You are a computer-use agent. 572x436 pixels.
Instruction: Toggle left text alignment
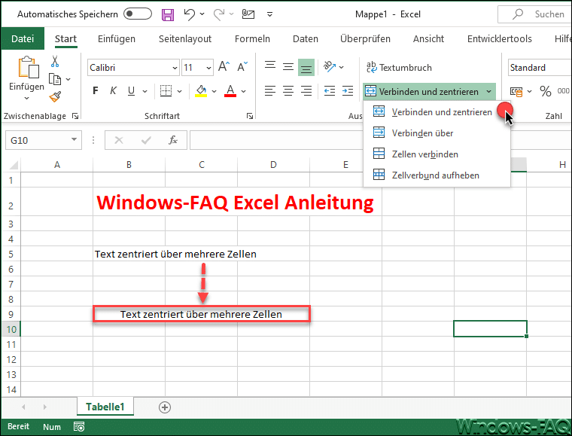coord(270,91)
